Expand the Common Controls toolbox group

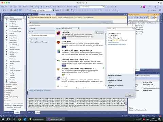click(x=5, y=84)
